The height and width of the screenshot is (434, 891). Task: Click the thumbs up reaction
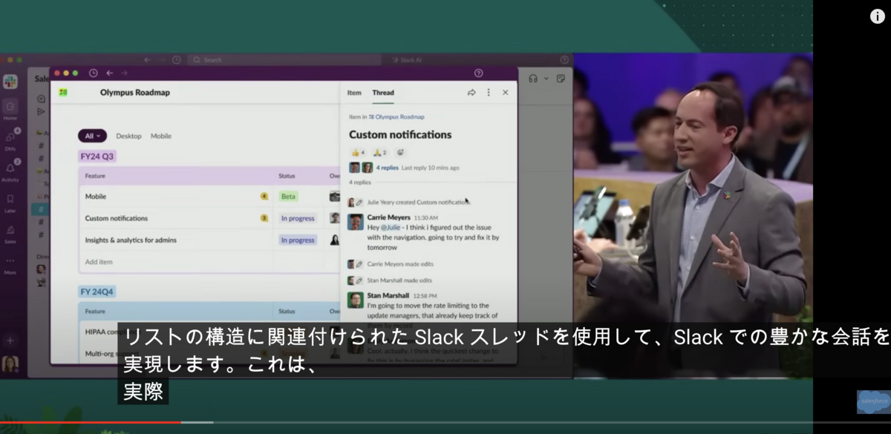(x=358, y=153)
